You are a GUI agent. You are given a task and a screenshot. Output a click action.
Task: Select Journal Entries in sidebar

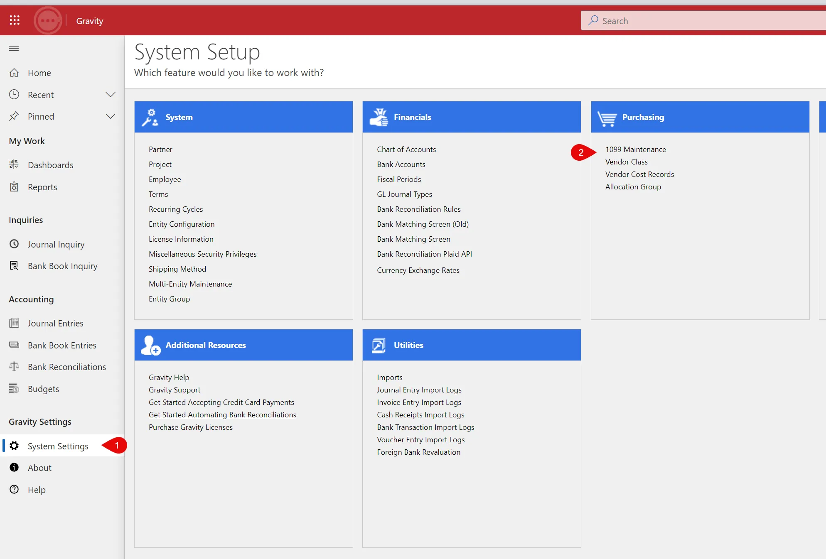55,323
